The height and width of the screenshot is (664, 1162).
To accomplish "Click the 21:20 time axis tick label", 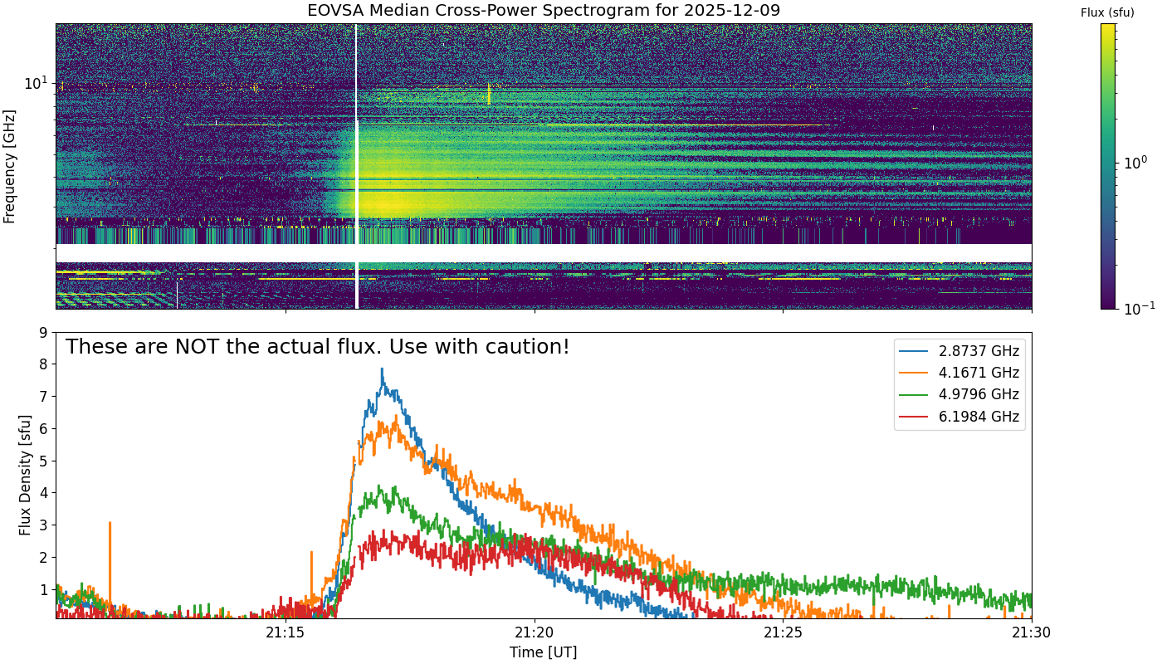I will [535, 633].
